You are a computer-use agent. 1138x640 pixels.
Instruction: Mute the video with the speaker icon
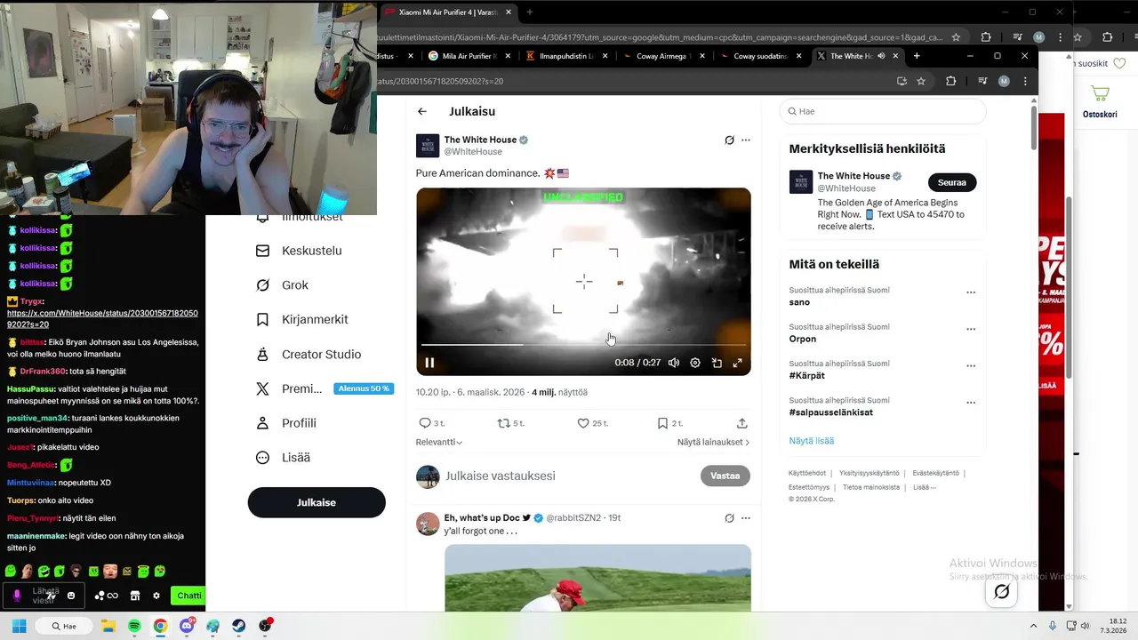[x=674, y=363]
